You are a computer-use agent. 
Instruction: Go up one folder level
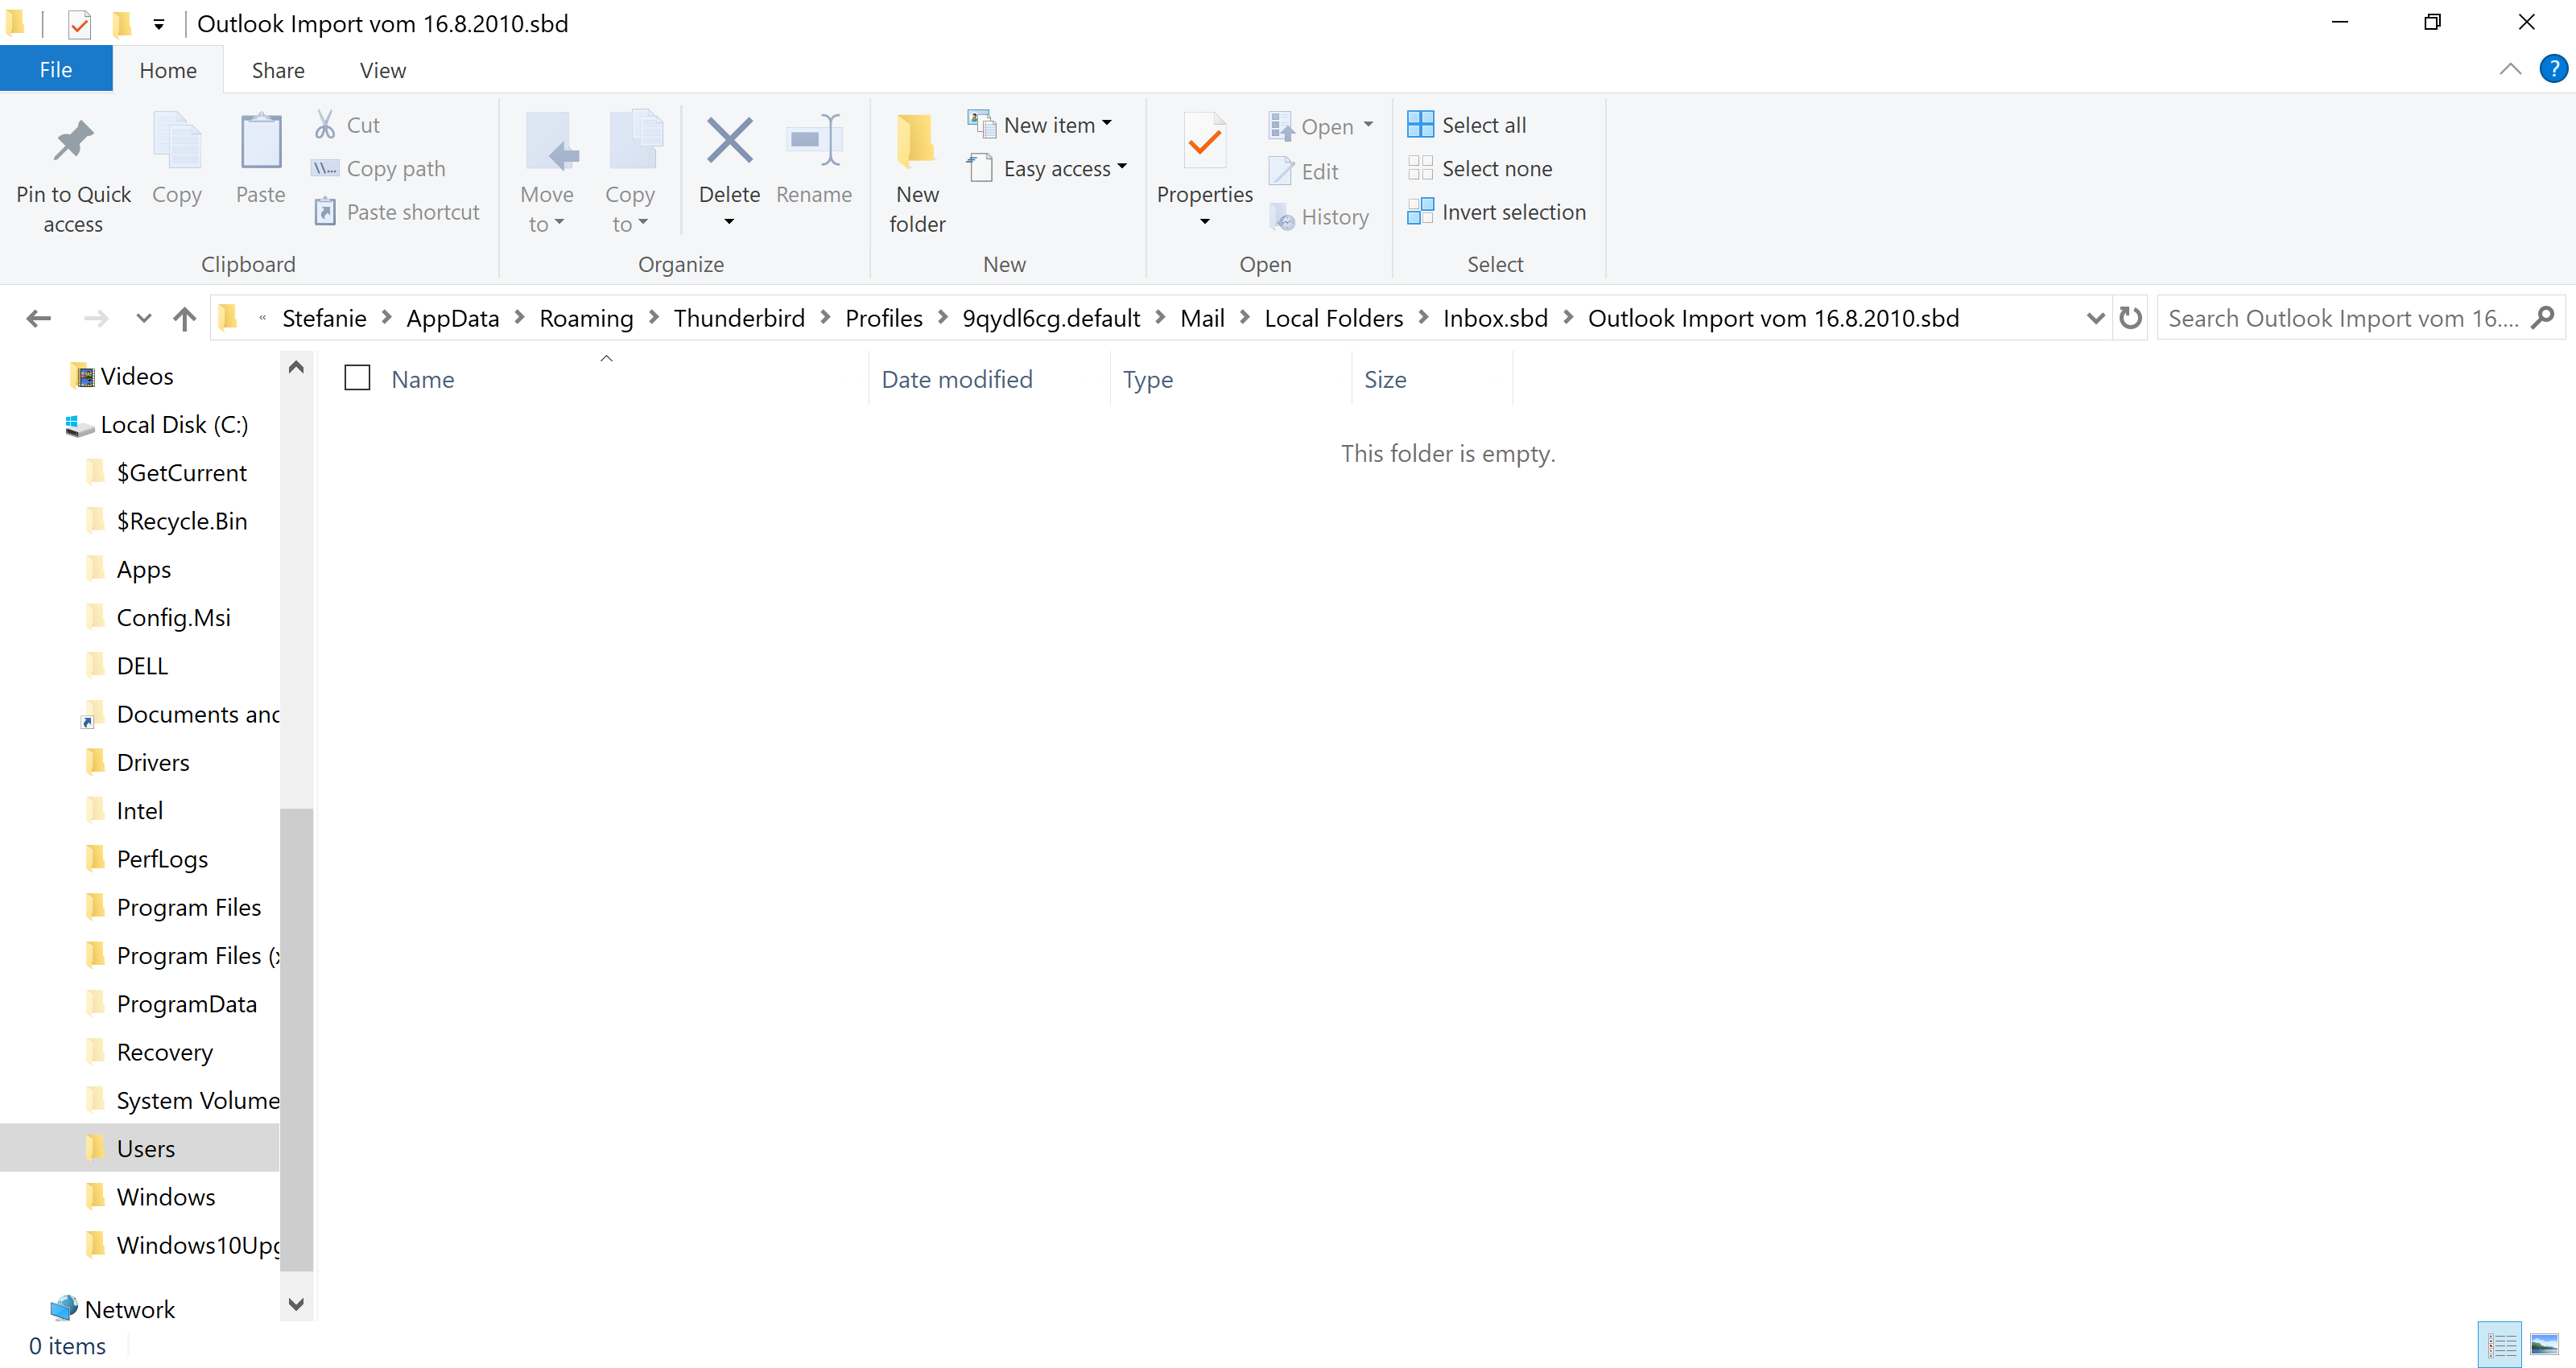pos(184,318)
